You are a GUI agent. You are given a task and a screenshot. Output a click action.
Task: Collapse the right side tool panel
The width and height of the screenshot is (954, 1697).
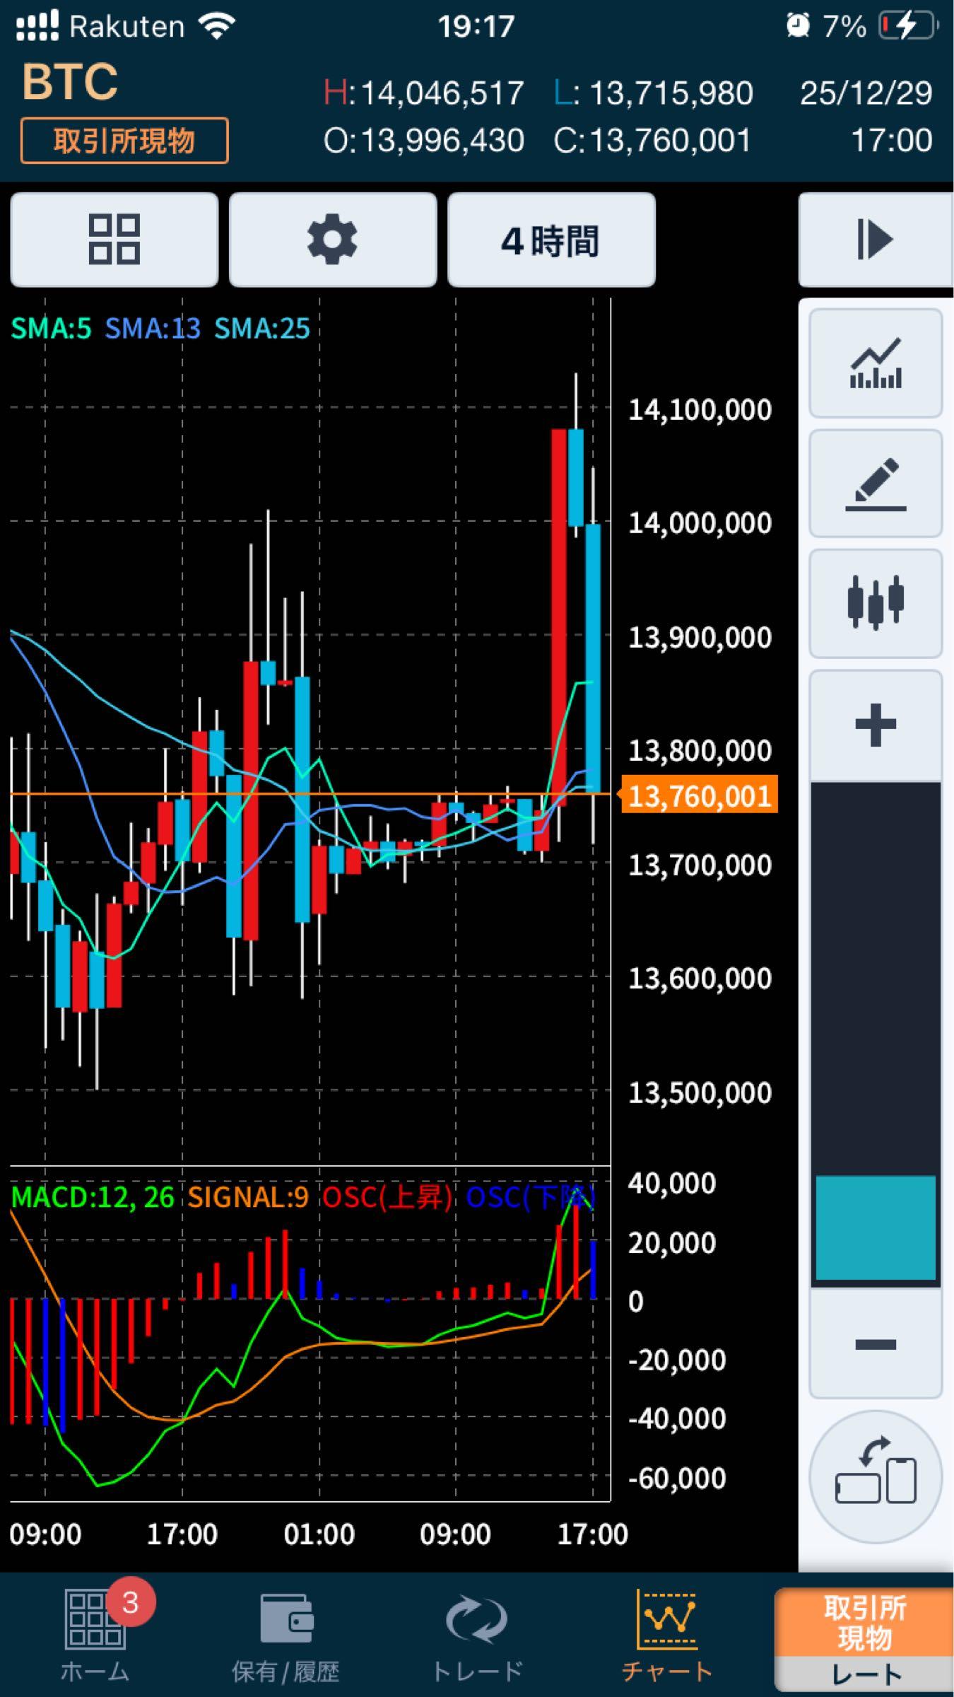875,239
